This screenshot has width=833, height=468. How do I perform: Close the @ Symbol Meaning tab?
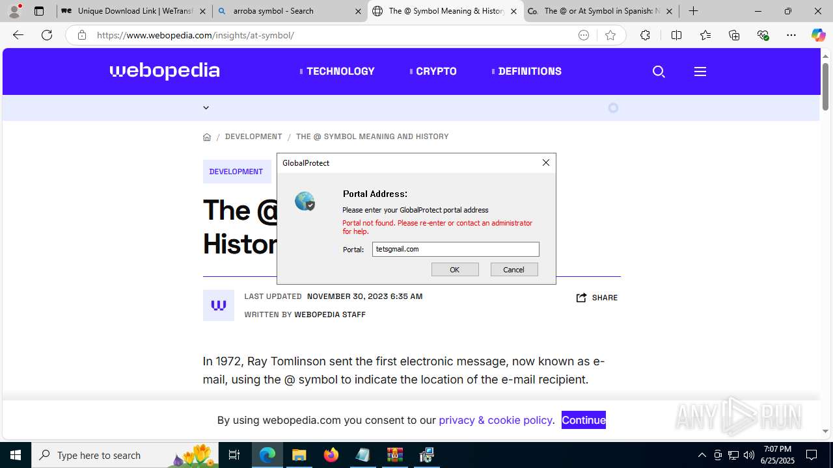(x=513, y=12)
